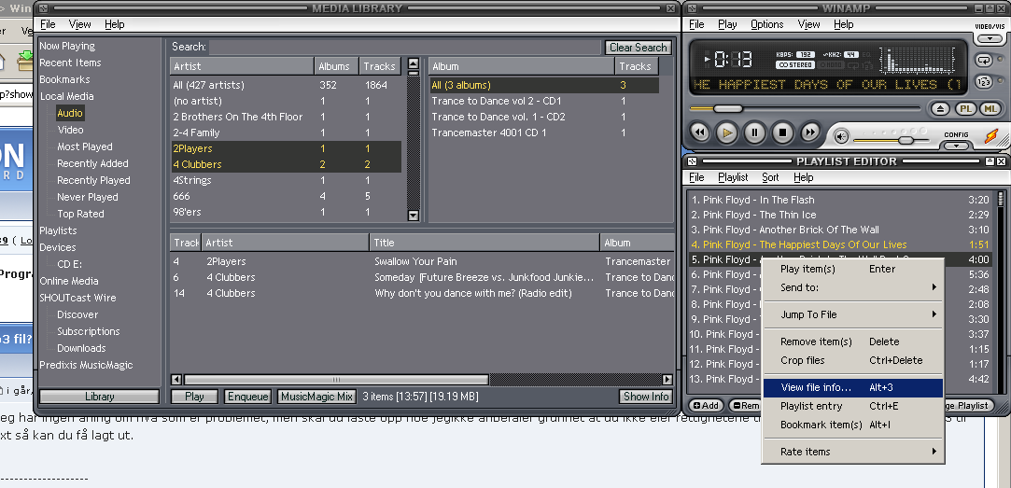Expand Send to submenu

pos(852,287)
